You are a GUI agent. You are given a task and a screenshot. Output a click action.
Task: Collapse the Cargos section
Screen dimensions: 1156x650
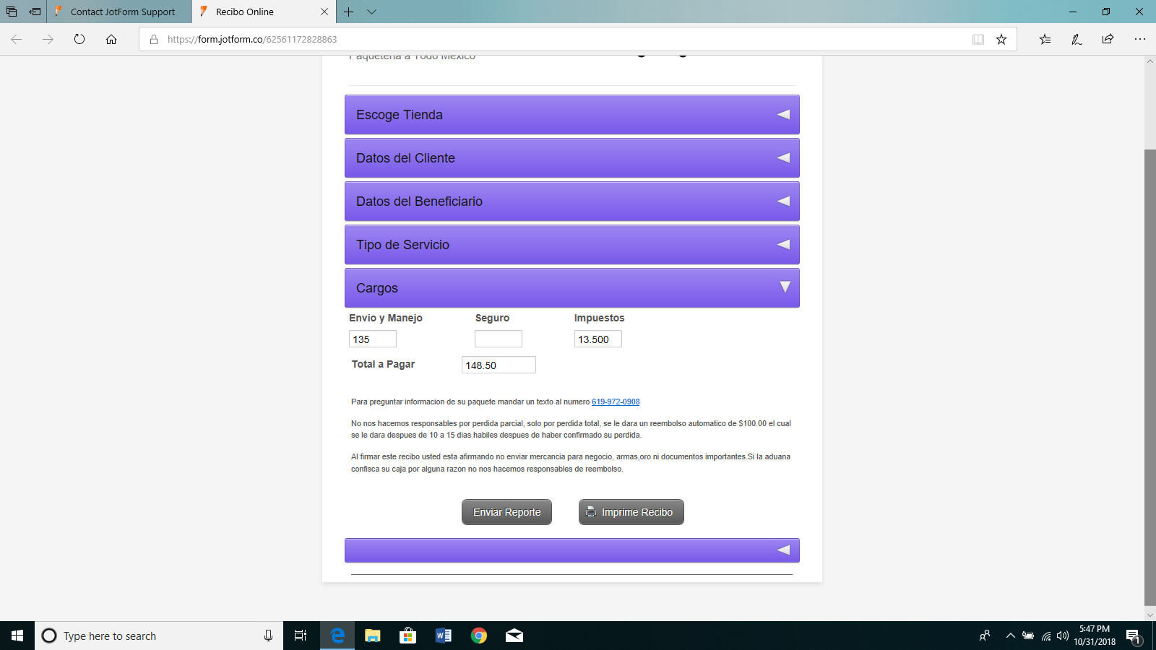pos(571,288)
